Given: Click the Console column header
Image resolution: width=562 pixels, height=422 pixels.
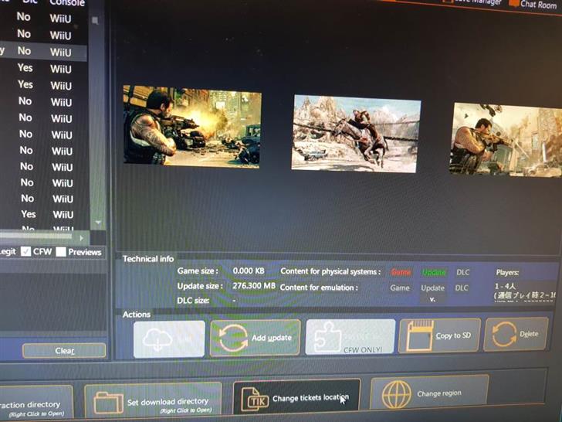Looking at the screenshot, I should point(67,3).
